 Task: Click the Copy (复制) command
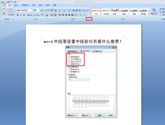click(10, 12)
